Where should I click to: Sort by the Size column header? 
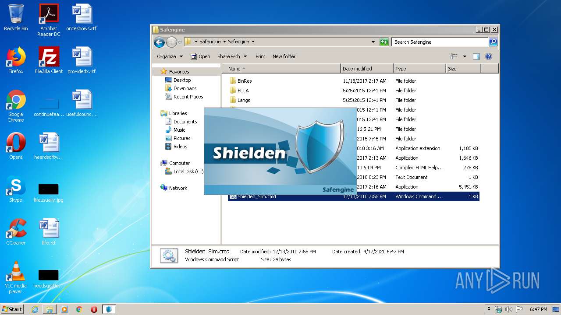click(463, 69)
